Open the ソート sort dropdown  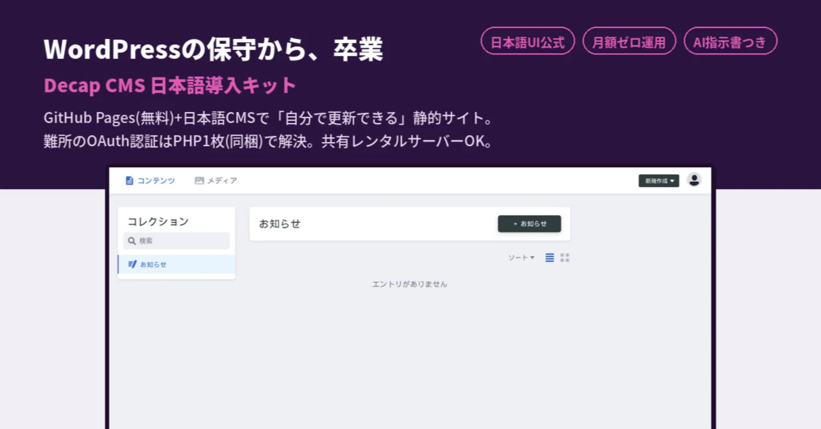521,257
